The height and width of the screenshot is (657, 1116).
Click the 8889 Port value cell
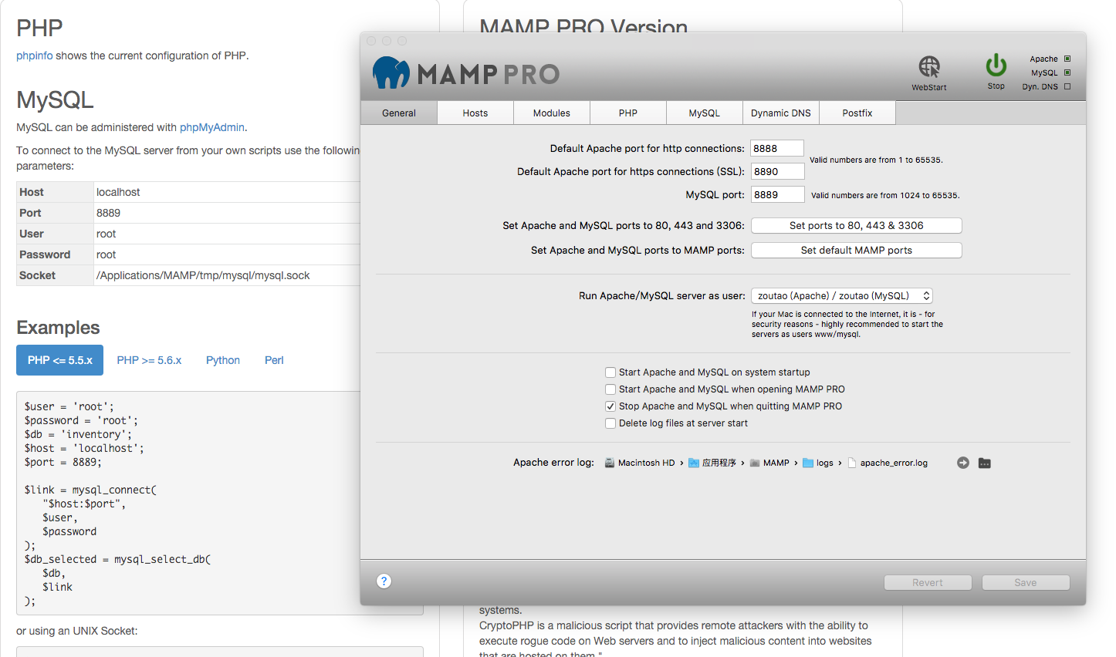227,213
